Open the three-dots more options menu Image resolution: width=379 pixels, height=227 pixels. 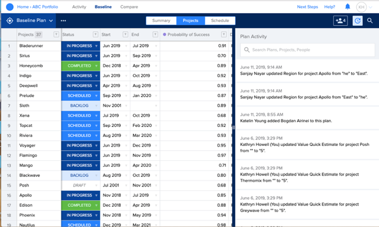click(x=63, y=21)
